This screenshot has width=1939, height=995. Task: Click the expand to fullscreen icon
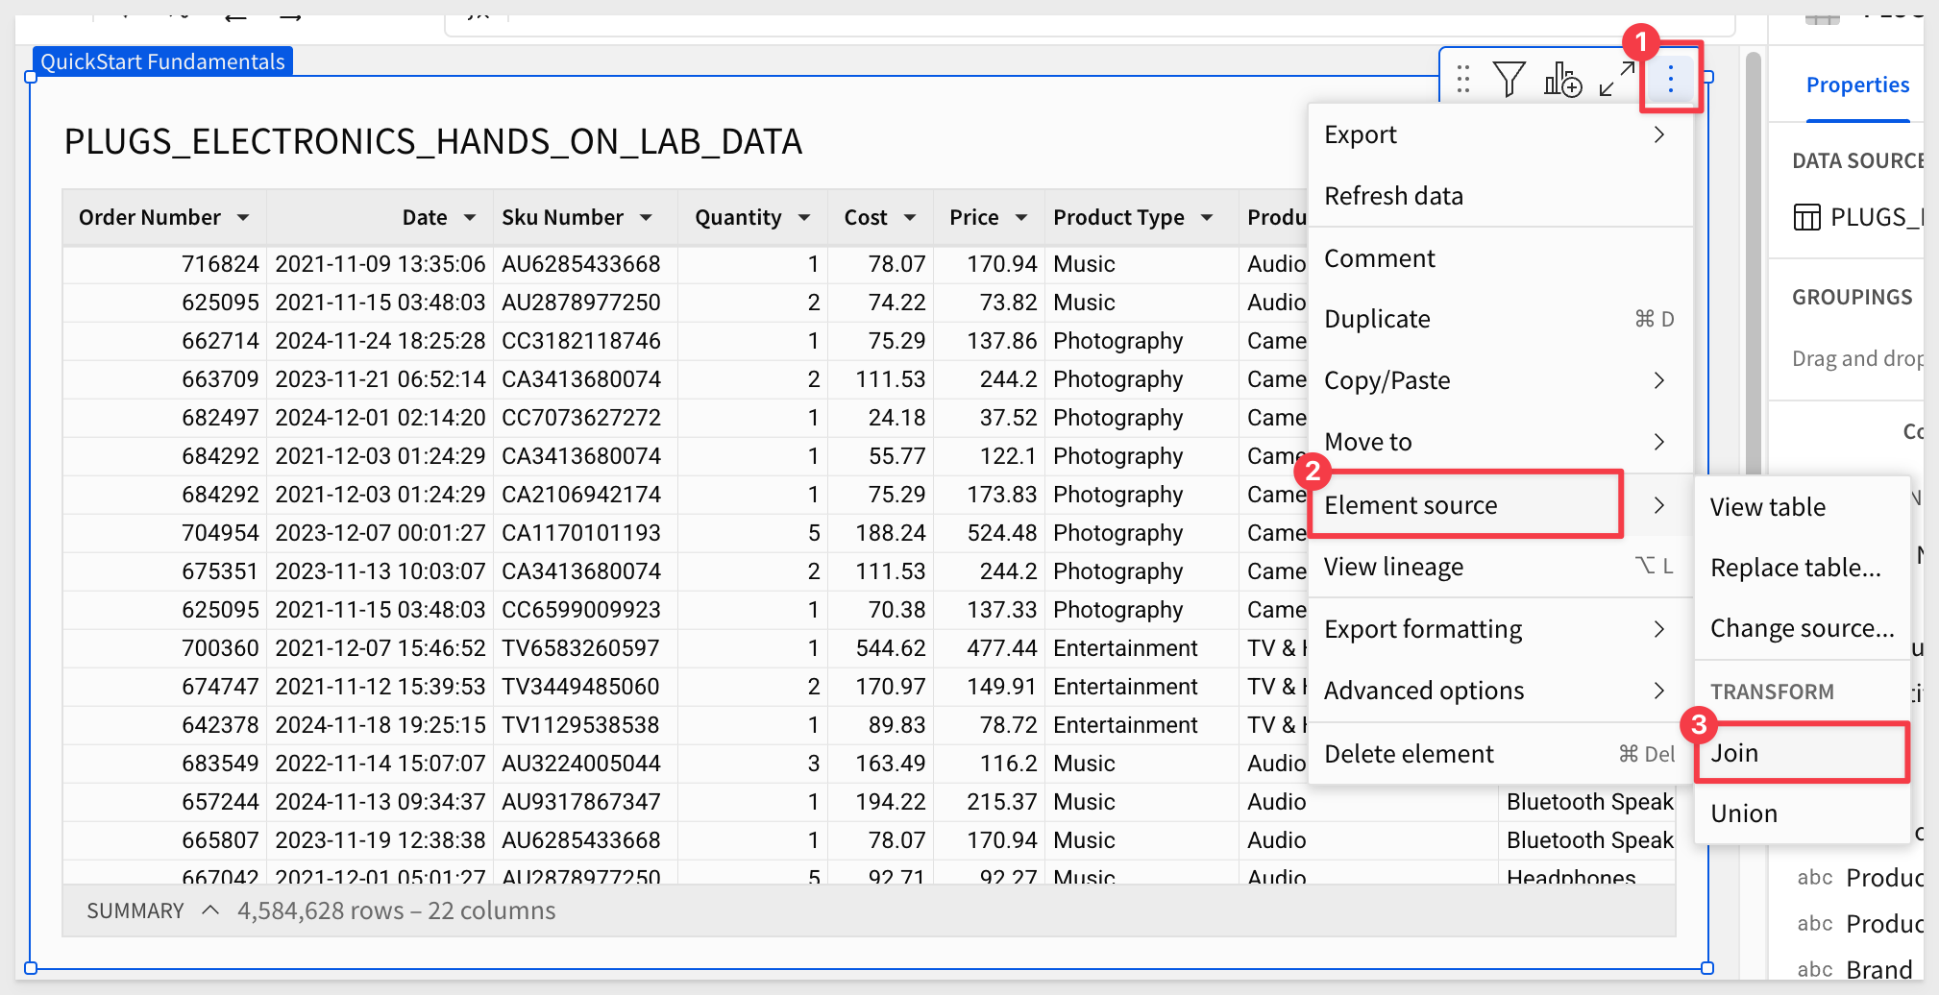[1617, 79]
